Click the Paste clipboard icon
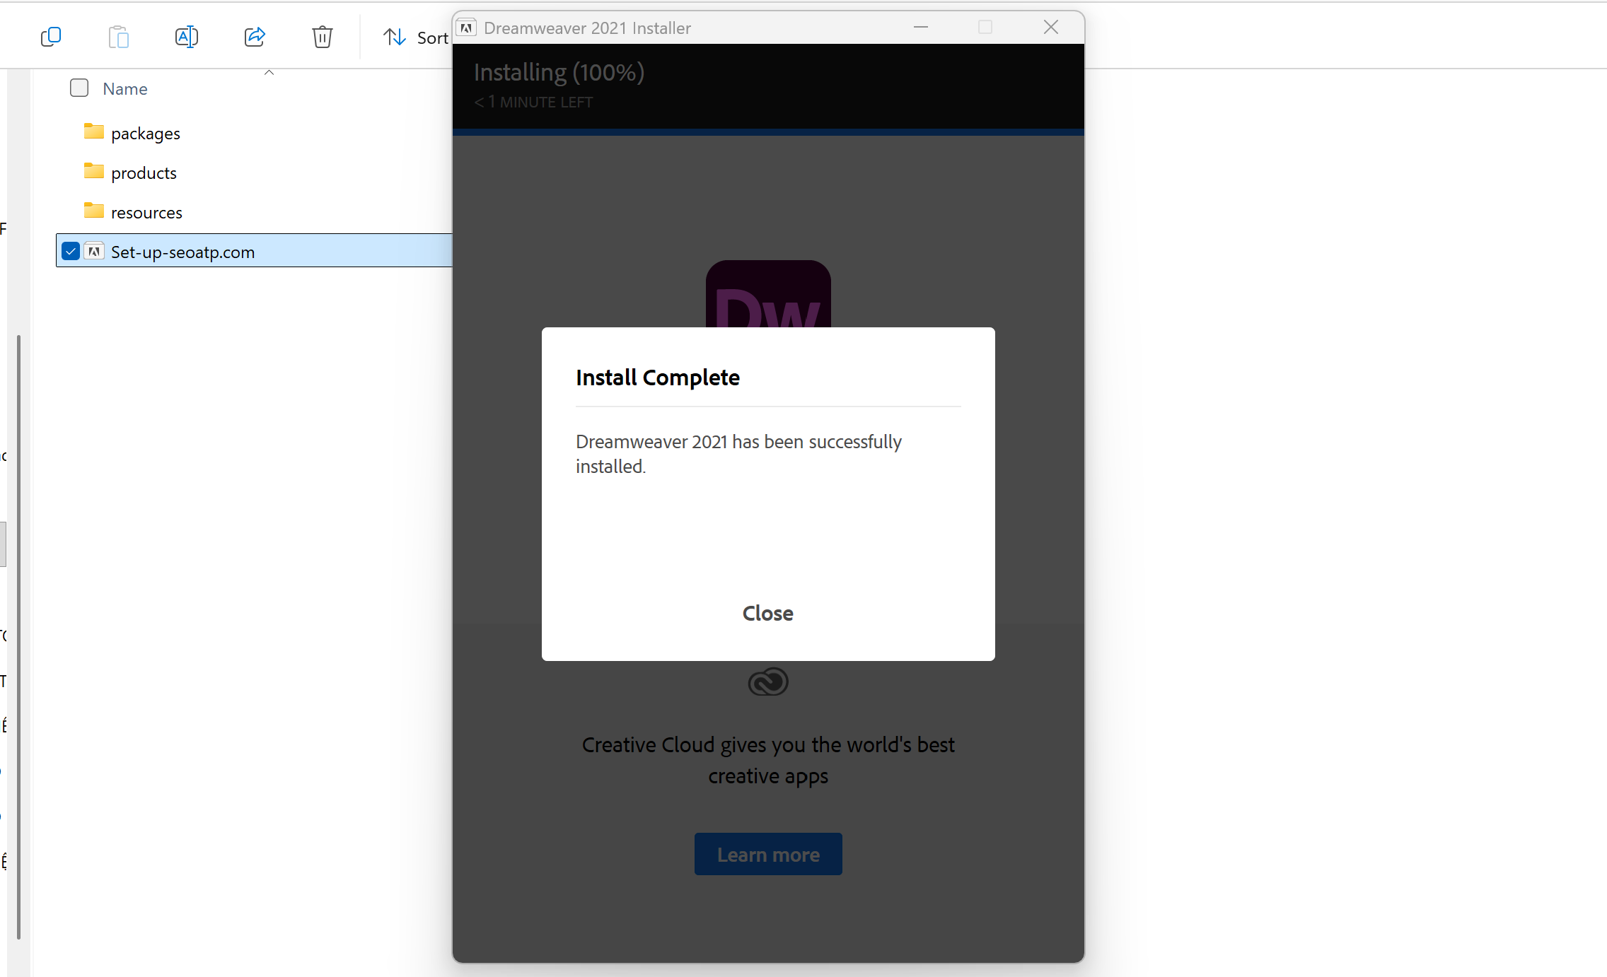 click(x=119, y=37)
